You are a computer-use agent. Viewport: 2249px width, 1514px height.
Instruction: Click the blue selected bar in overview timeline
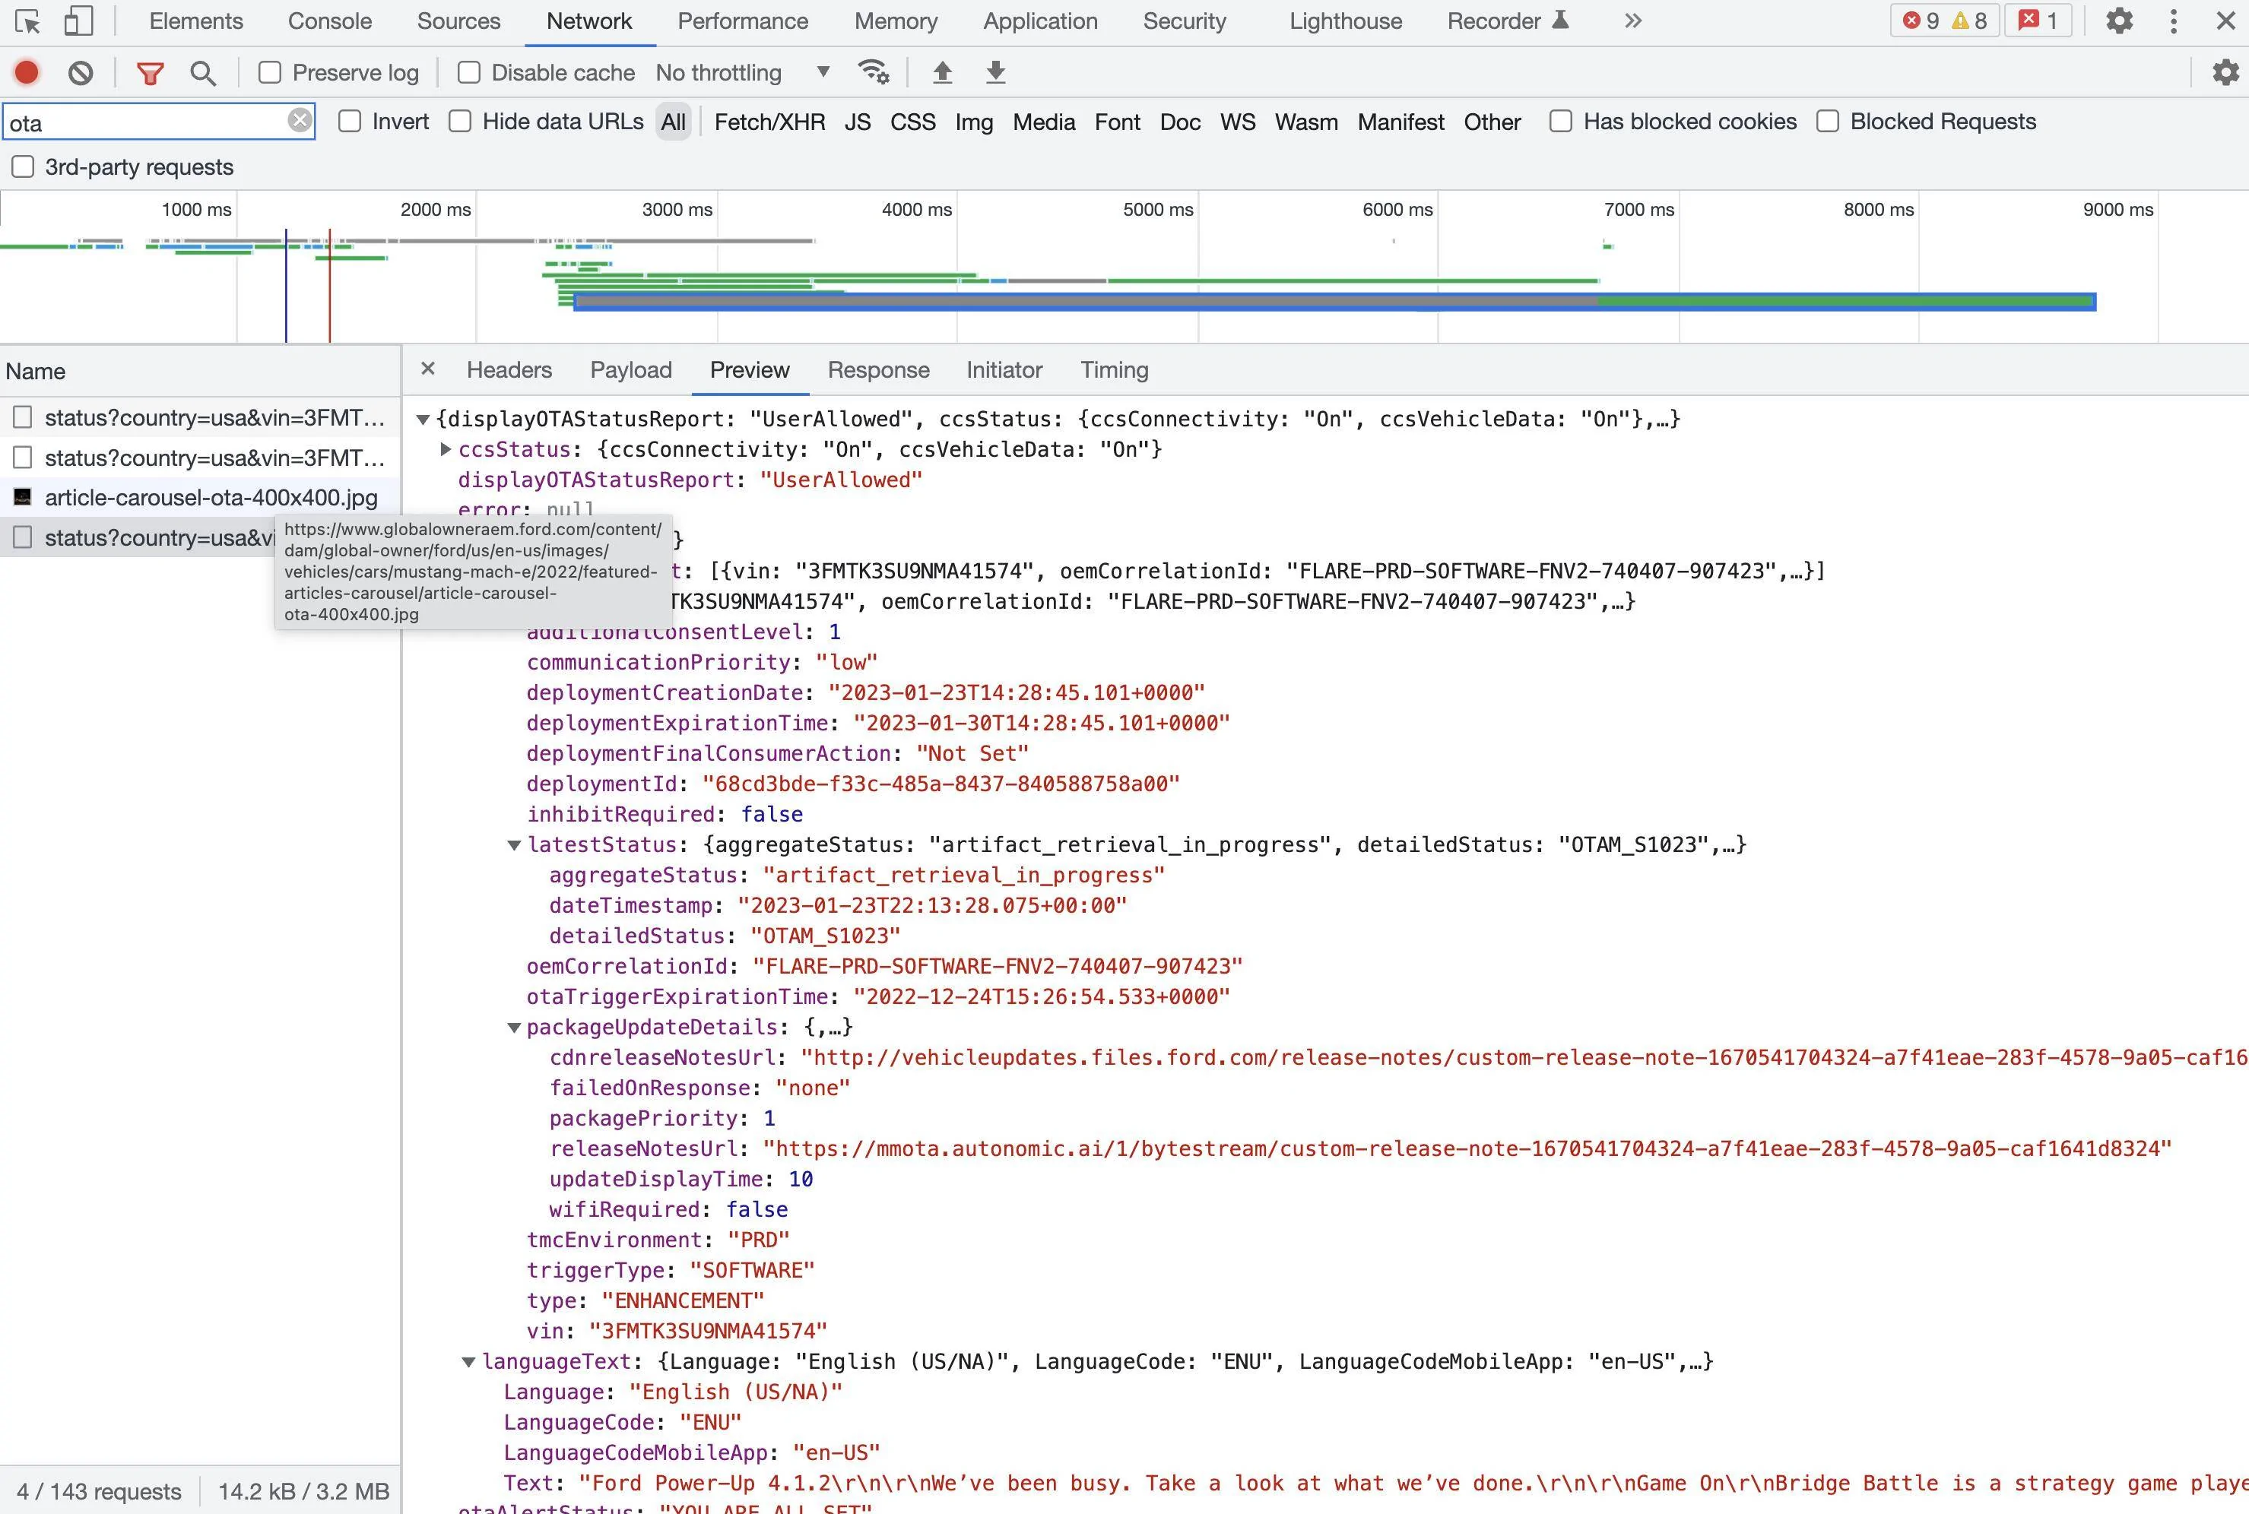1334,301
